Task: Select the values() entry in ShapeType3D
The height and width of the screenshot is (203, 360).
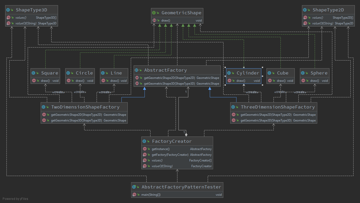Action: pyautogui.click(x=21, y=17)
